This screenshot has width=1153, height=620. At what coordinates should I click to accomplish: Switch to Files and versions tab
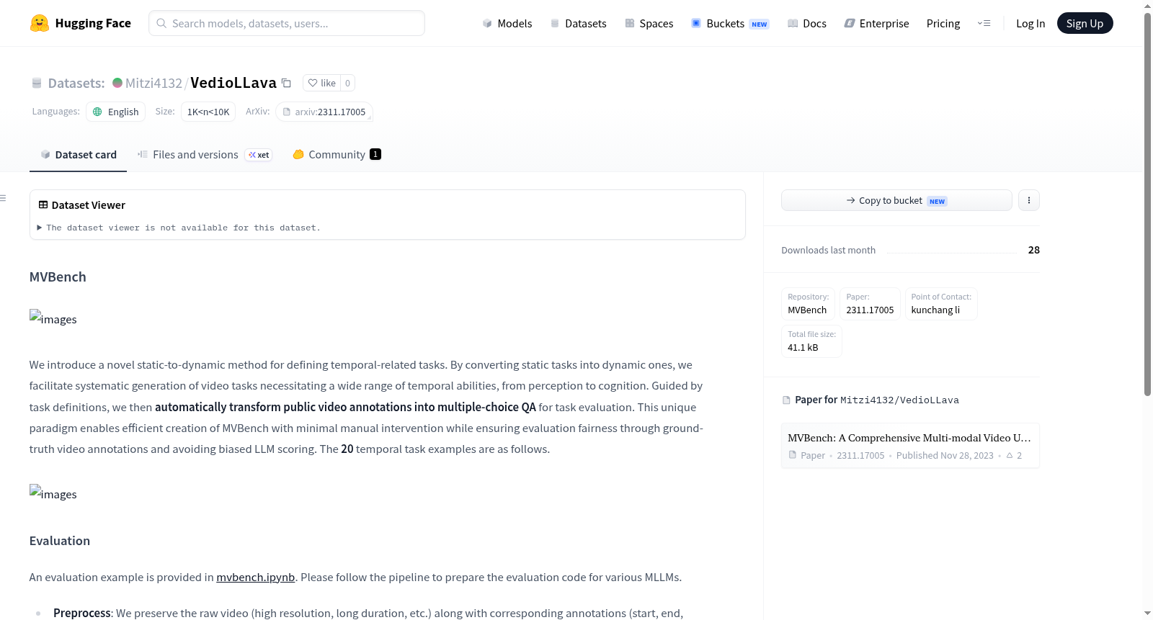click(205, 154)
